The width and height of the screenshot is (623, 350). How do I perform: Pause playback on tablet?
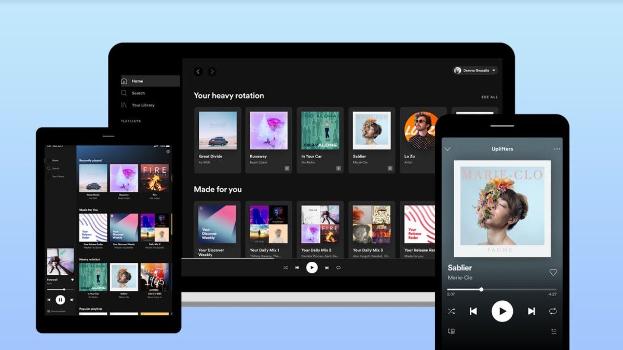(60, 300)
